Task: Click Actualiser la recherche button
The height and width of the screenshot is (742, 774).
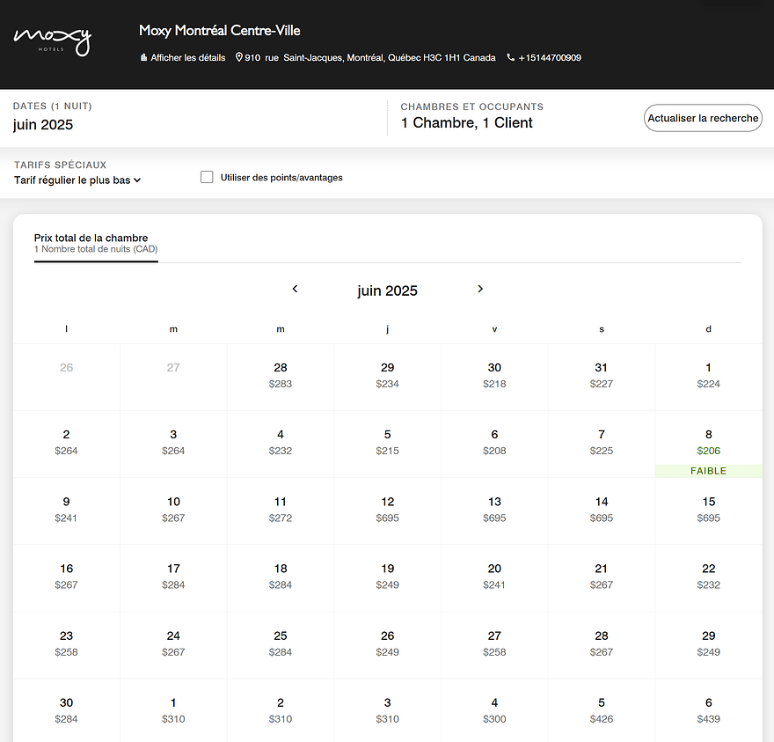Action: [x=703, y=118]
